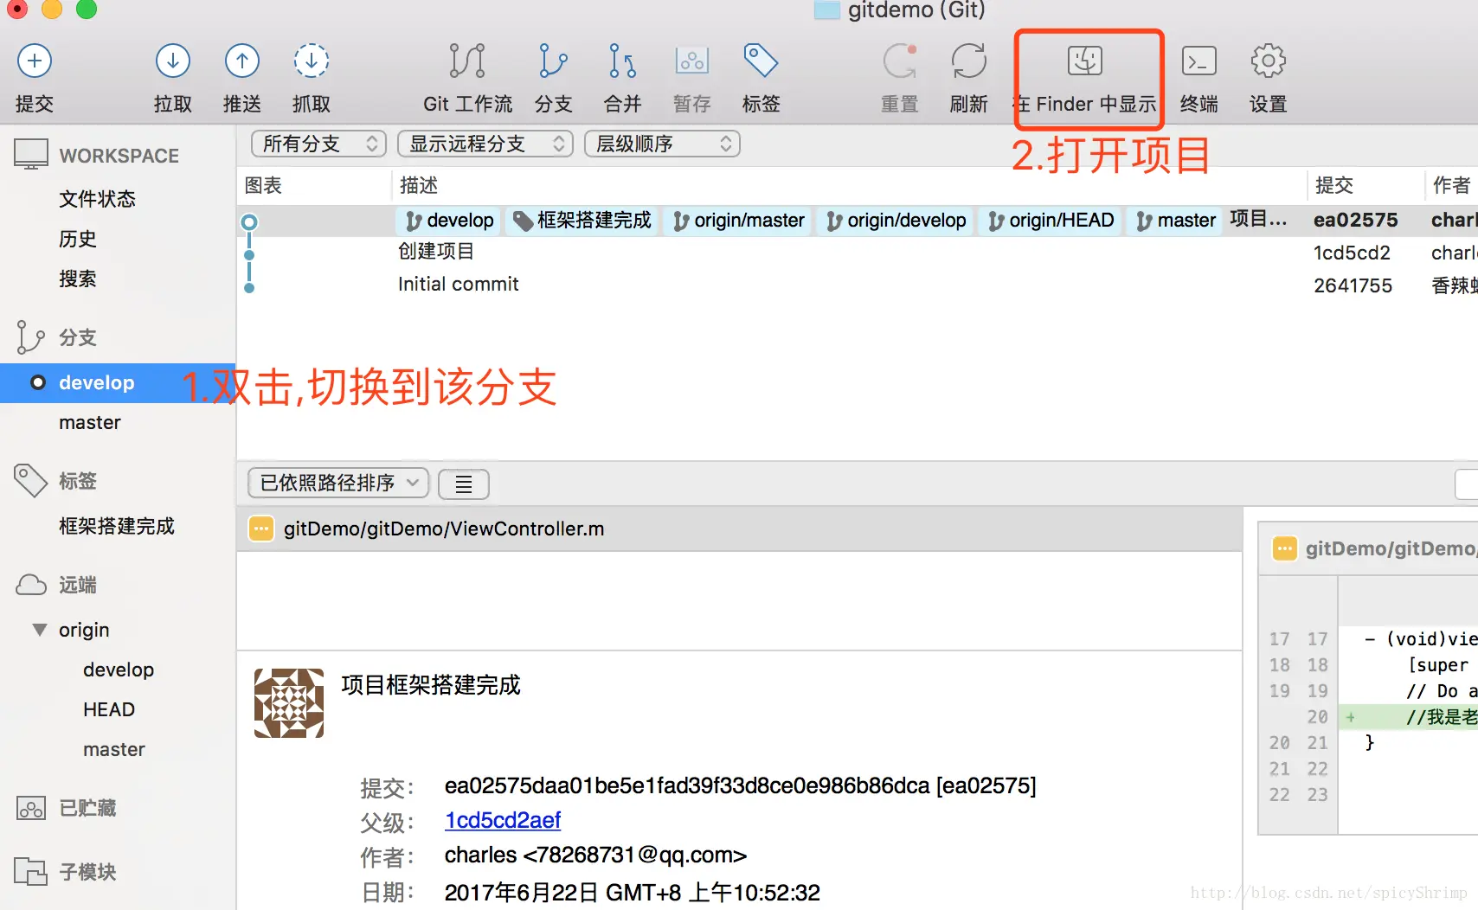Click the Pull (拉取) toolbar icon
Screen dimensions: 1478x910
coord(173,61)
